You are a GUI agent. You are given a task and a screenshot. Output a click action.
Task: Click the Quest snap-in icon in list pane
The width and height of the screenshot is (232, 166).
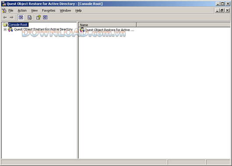pos(82,30)
